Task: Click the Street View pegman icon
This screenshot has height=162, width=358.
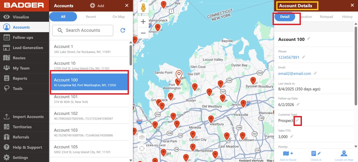Action: pos(143,8)
